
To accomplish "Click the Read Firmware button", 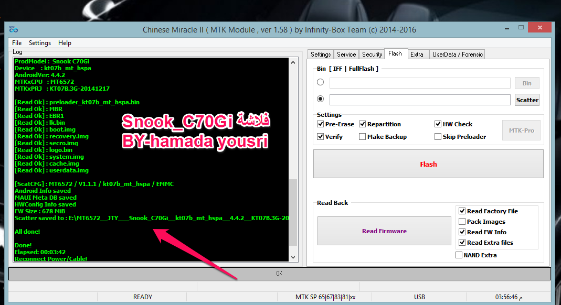I will [384, 231].
